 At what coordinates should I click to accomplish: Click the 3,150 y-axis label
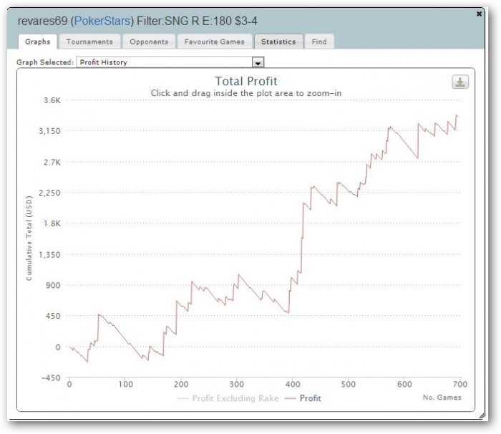(49, 131)
